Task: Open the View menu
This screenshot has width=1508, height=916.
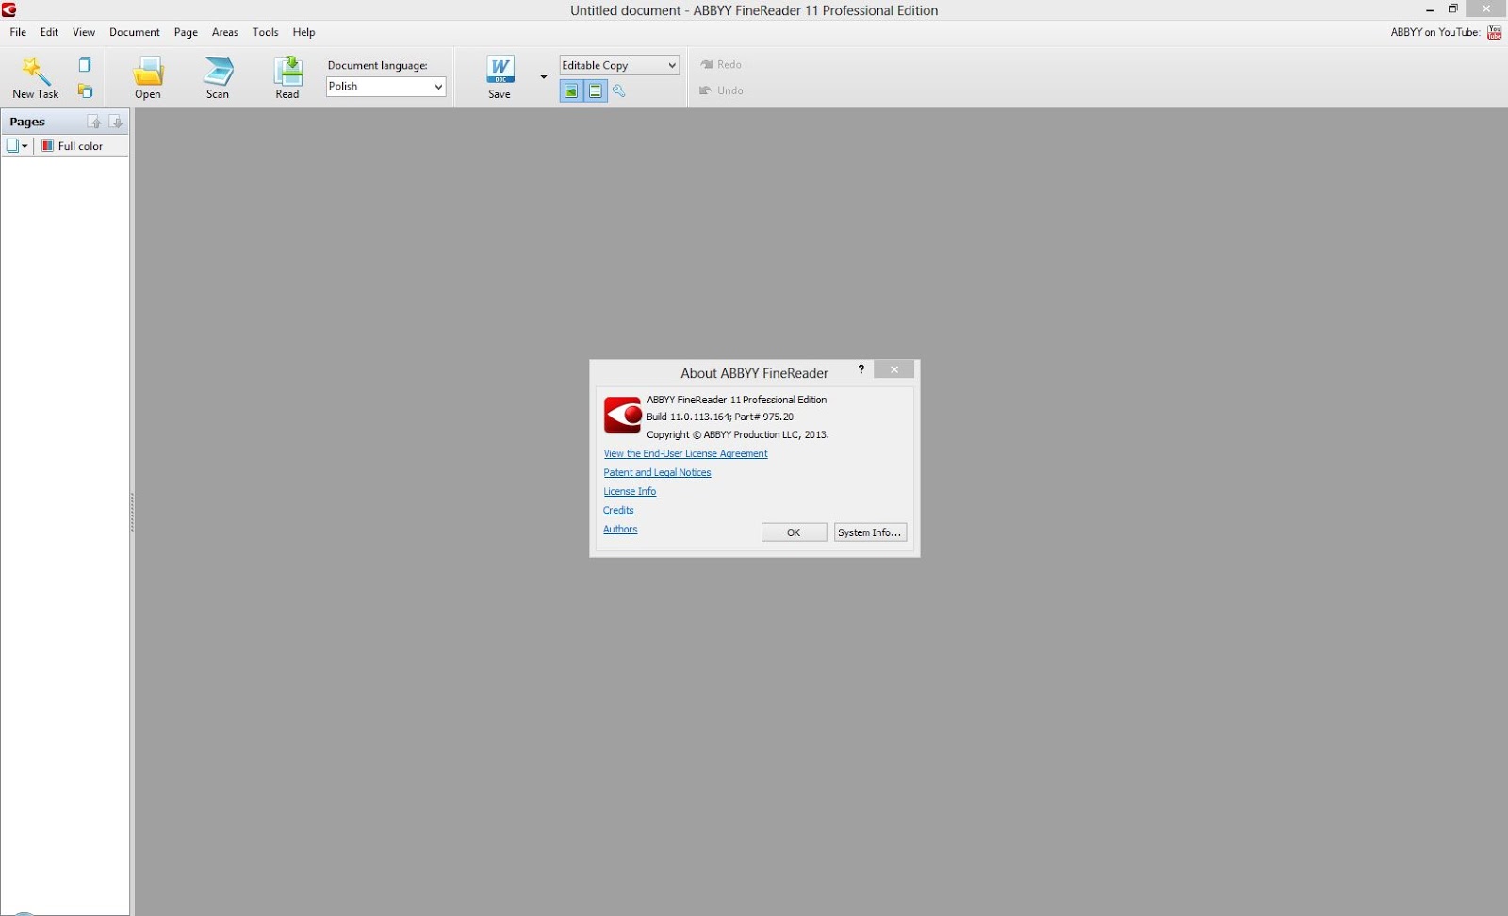Action: (84, 32)
